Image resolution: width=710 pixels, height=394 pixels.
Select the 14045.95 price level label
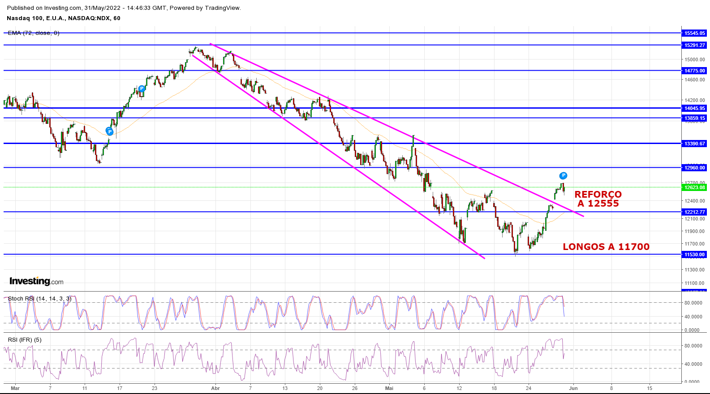pos(695,108)
